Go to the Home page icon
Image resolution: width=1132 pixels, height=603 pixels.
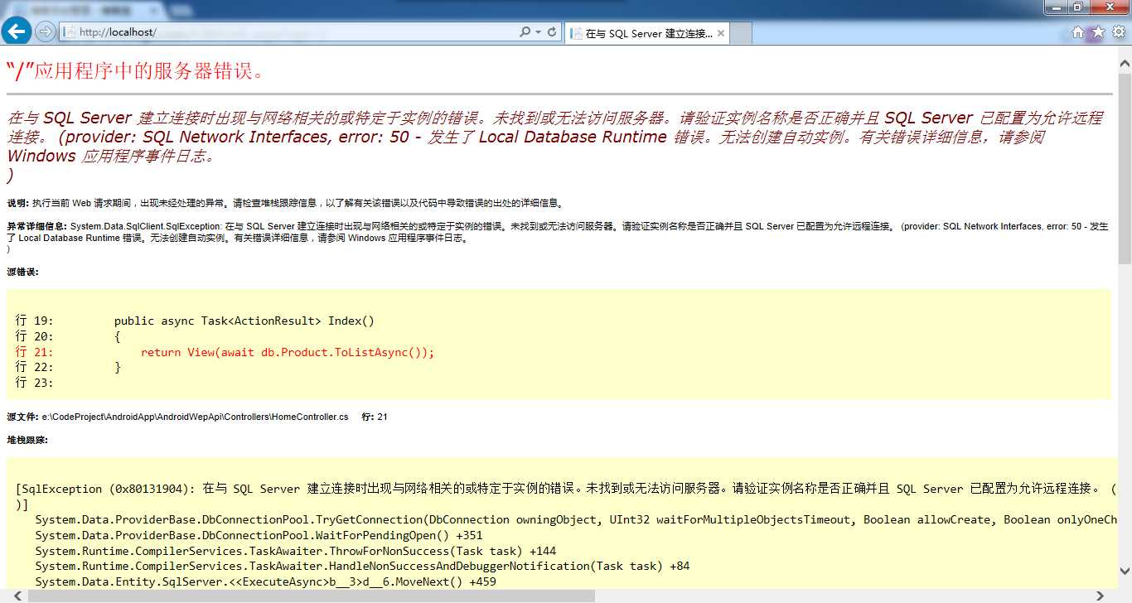(1077, 32)
